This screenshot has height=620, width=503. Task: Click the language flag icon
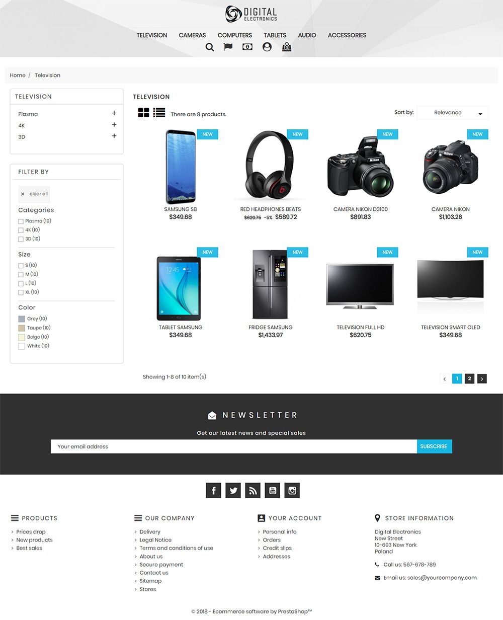pyautogui.click(x=228, y=47)
